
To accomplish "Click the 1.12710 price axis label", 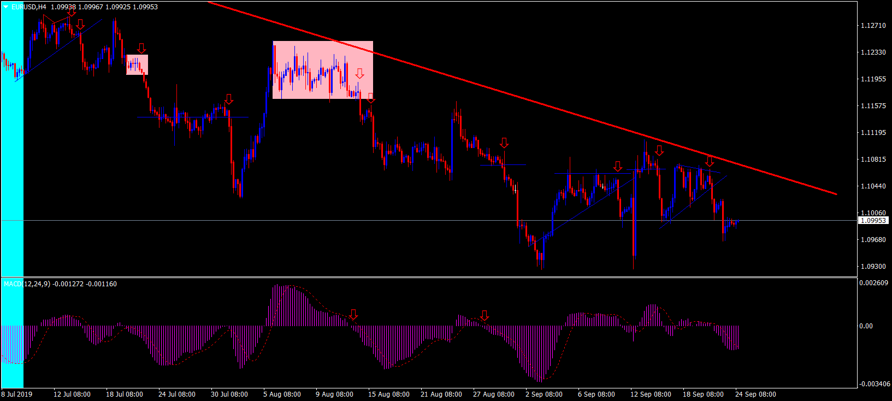I will [873, 26].
